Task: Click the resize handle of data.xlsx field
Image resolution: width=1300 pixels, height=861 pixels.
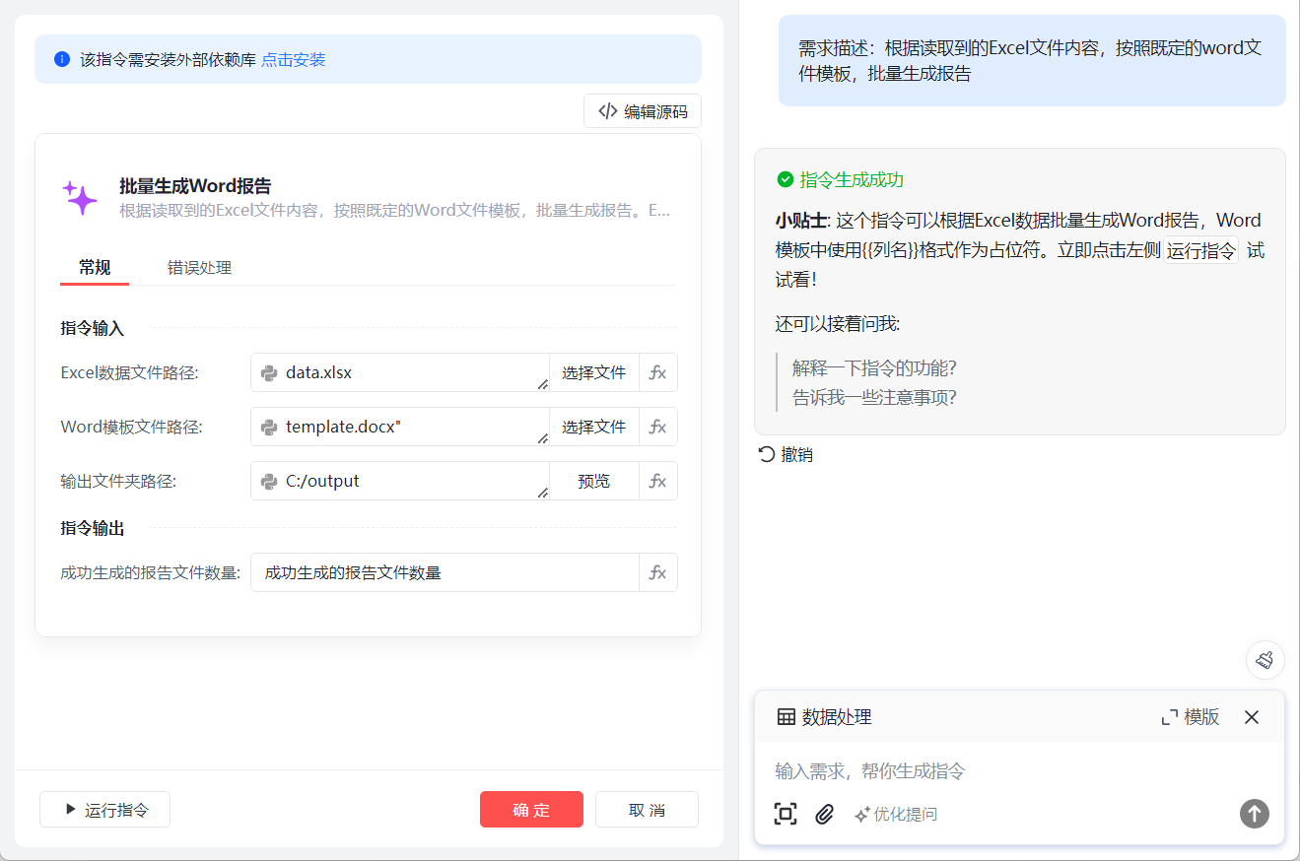Action: pos(543,384)
